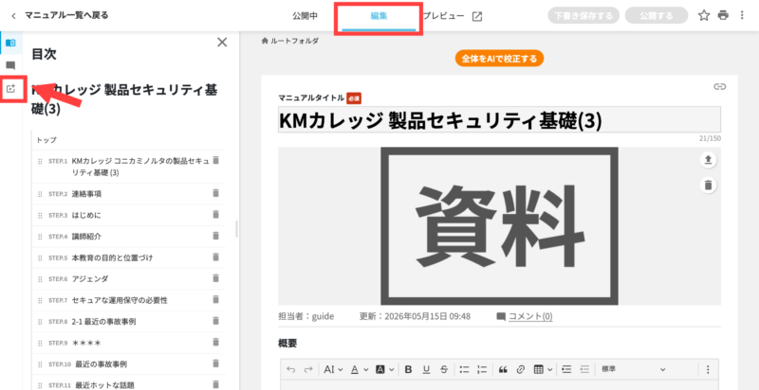Open the font size dropdown
The height and width of the screenshot is (390, 759).
coord(334,370)
